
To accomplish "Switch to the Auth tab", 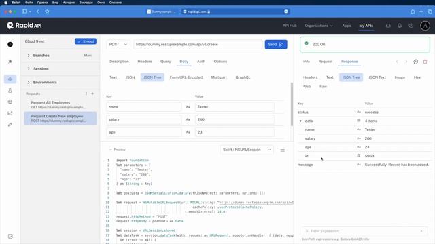I will click(x=201, y=62).
